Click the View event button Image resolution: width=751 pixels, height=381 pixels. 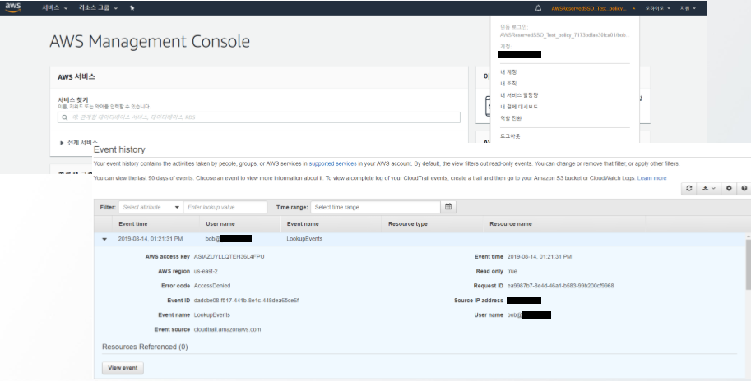(x=123, y=368)
